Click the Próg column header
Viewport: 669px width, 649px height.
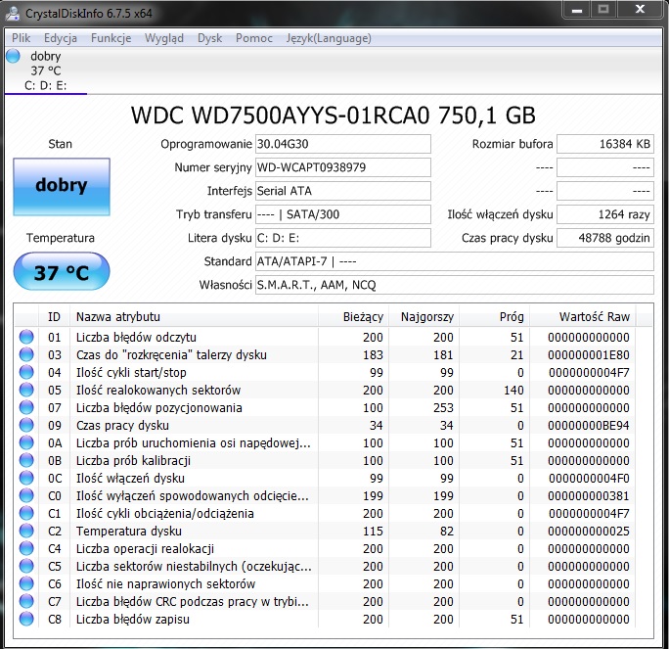495,317
